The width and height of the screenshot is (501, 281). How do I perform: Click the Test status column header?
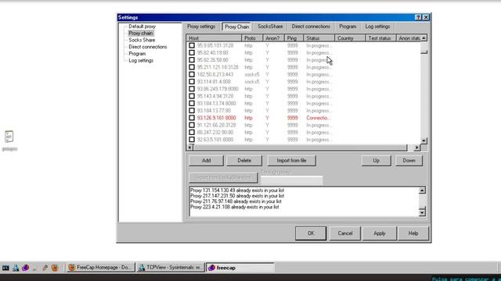tap(380, 38)
